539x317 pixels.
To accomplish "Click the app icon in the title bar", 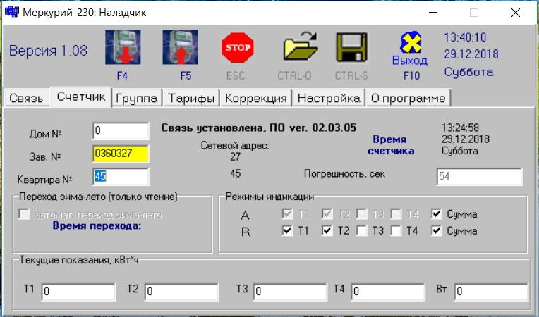I will (x=12, y=12).
